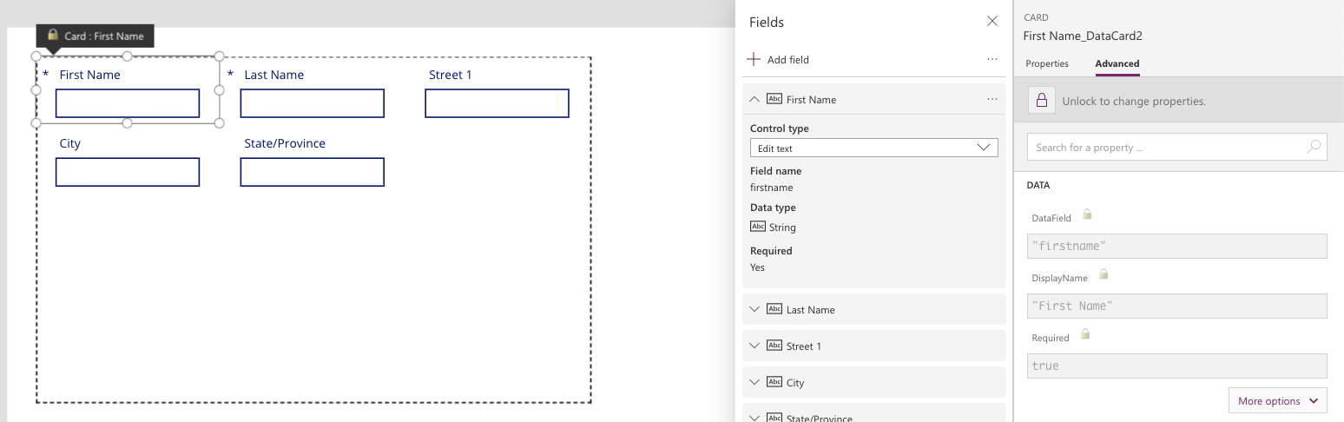This screenshot has width=1344, height=422.
Task: Click the Street 1 text input on canvas
Action: [x=497, y=103]
